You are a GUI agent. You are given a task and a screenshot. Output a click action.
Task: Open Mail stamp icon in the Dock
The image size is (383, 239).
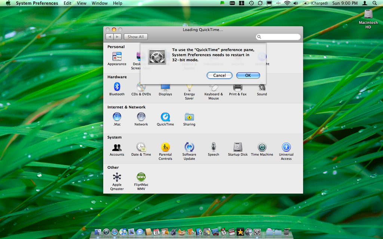point(131,232)
